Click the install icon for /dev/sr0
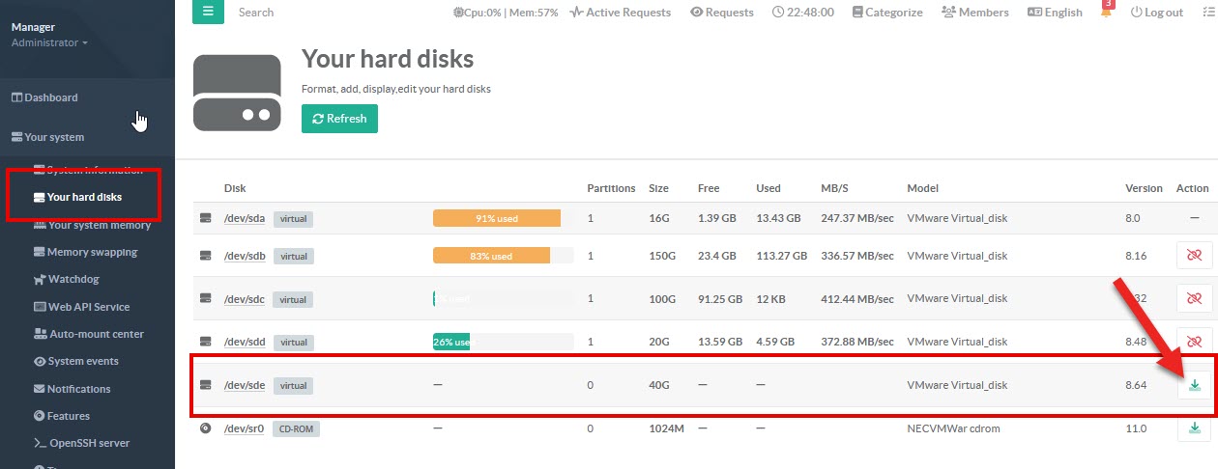 (1194, 428)
